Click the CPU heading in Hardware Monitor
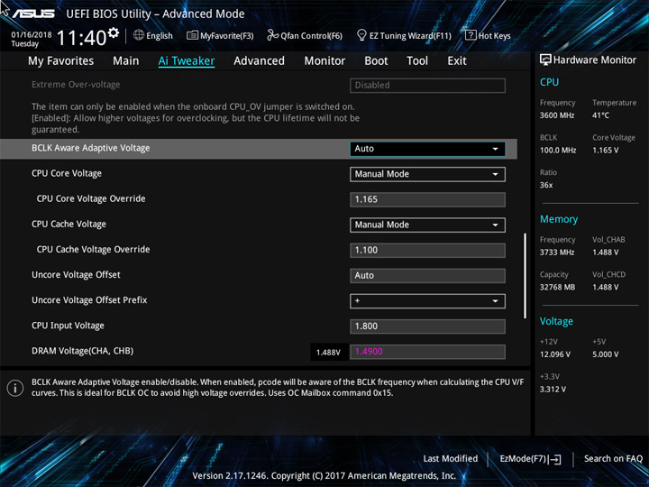 (x=549, y=82)
